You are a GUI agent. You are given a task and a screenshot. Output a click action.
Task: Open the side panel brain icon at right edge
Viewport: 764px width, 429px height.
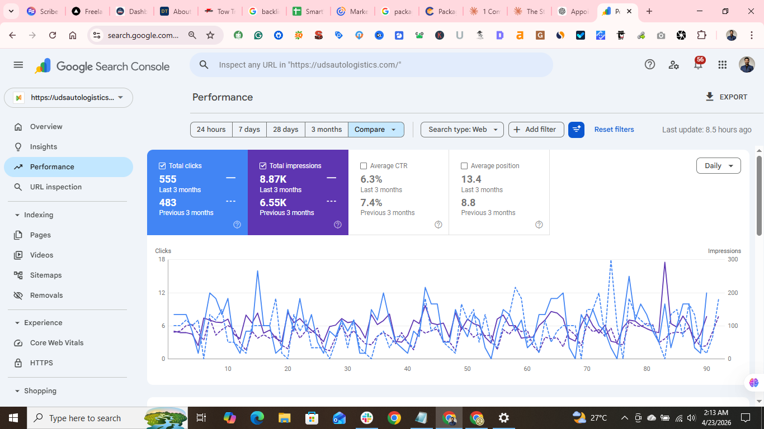[x=754, y=383]
